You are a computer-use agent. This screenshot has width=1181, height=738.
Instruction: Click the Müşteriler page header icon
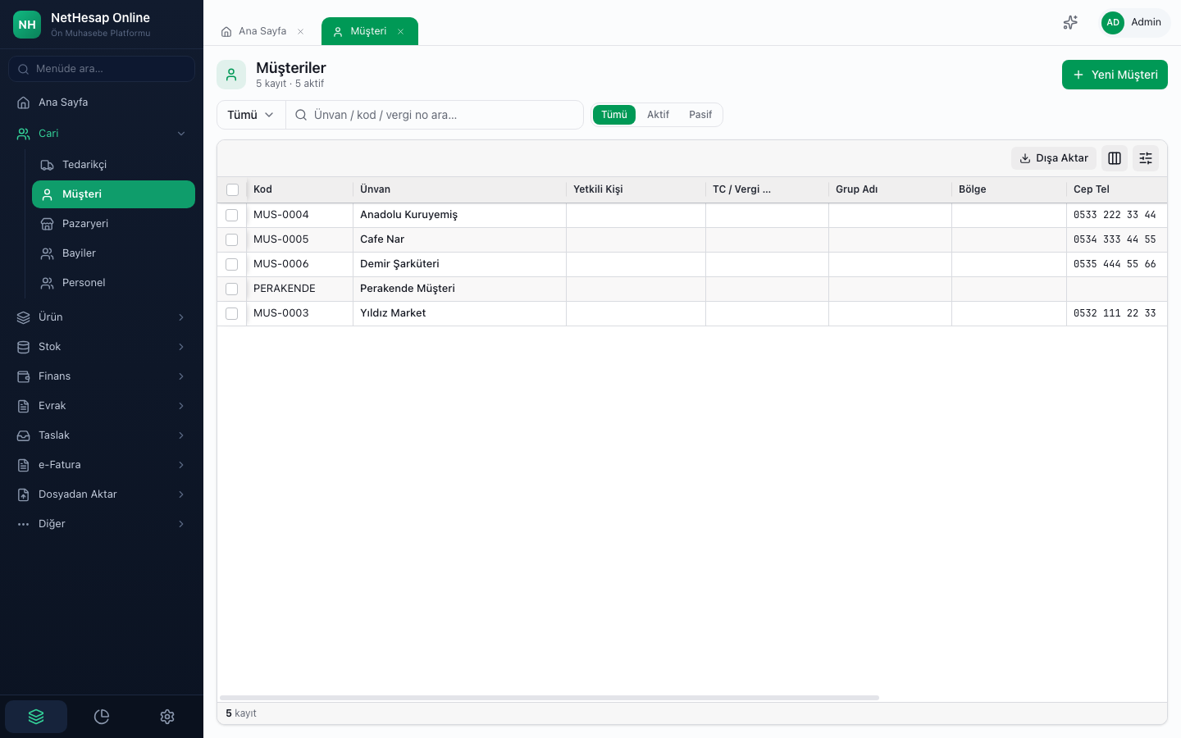(x=231, y=75)
